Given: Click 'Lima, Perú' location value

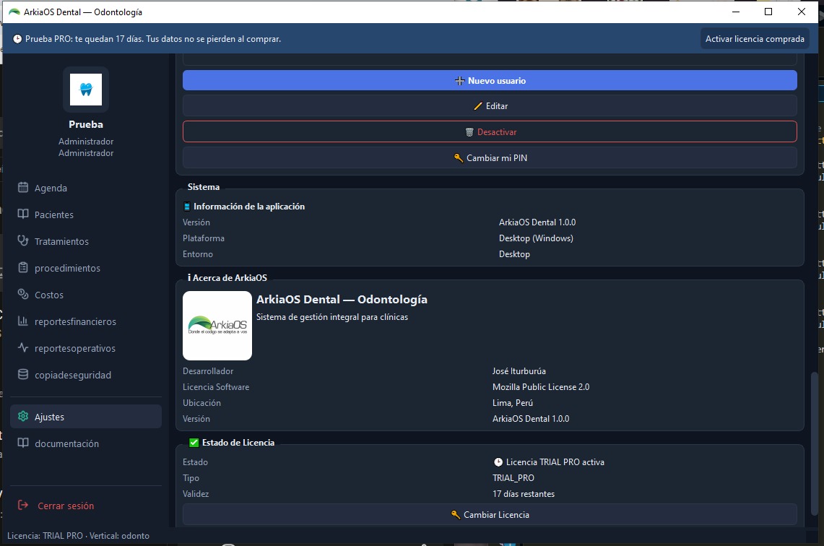Looking at the screenshot, I should 512,403.
